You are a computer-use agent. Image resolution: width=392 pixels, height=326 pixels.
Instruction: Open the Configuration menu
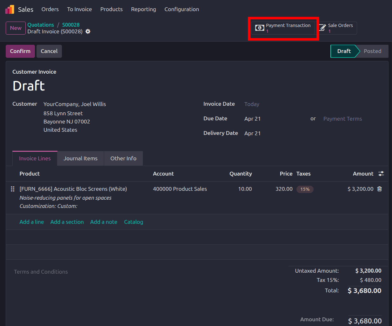coord(182,9)
